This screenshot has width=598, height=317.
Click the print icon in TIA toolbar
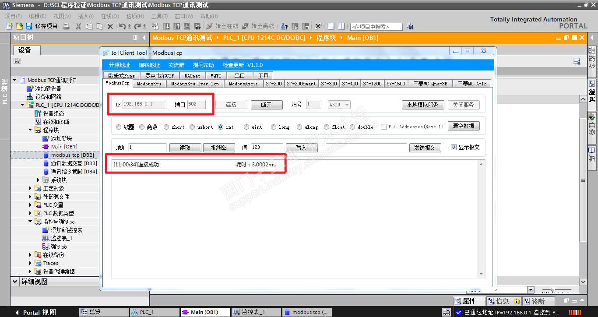66,26
